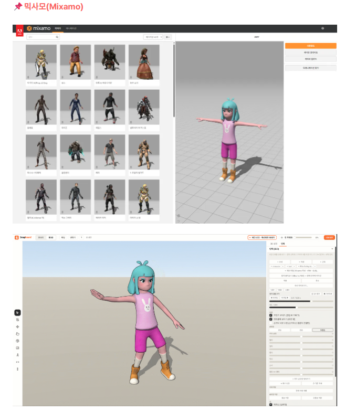
Task: Select the man in t-shirt and shorts thumbnail
Action: click(x=110, y=152)
